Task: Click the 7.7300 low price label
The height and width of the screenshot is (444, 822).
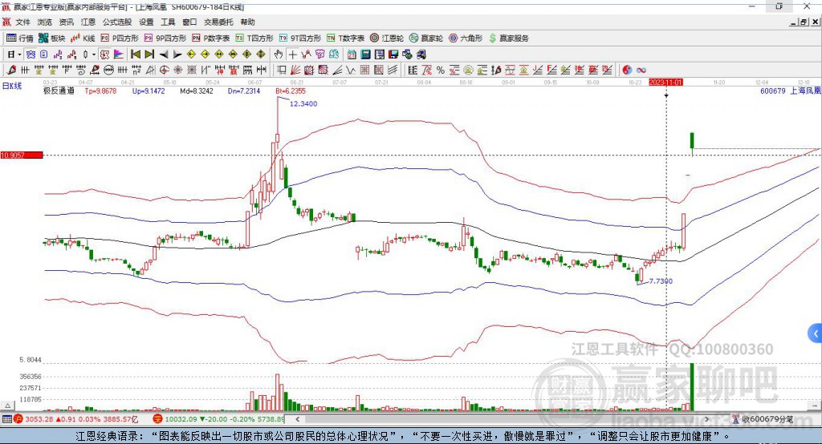Action: click(661, 281)
